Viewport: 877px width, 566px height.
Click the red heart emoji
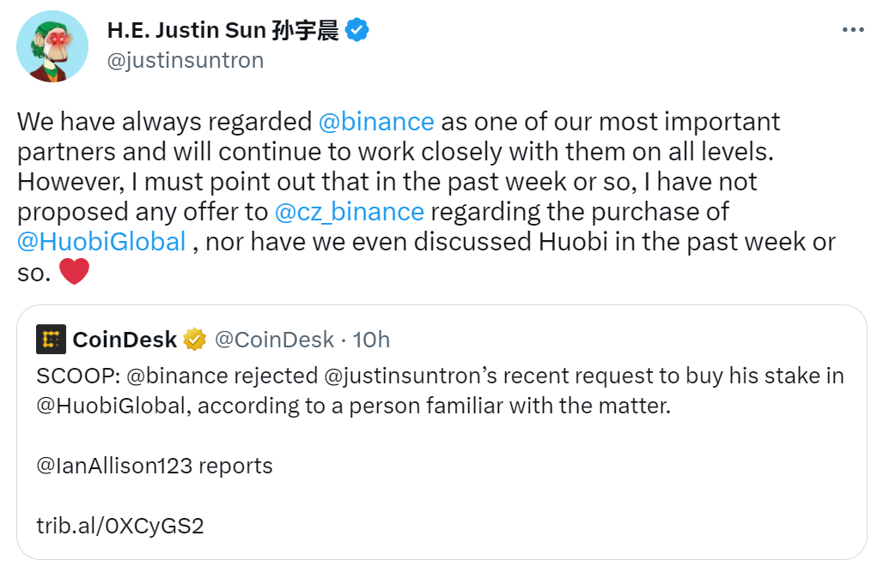pos(74,272)
